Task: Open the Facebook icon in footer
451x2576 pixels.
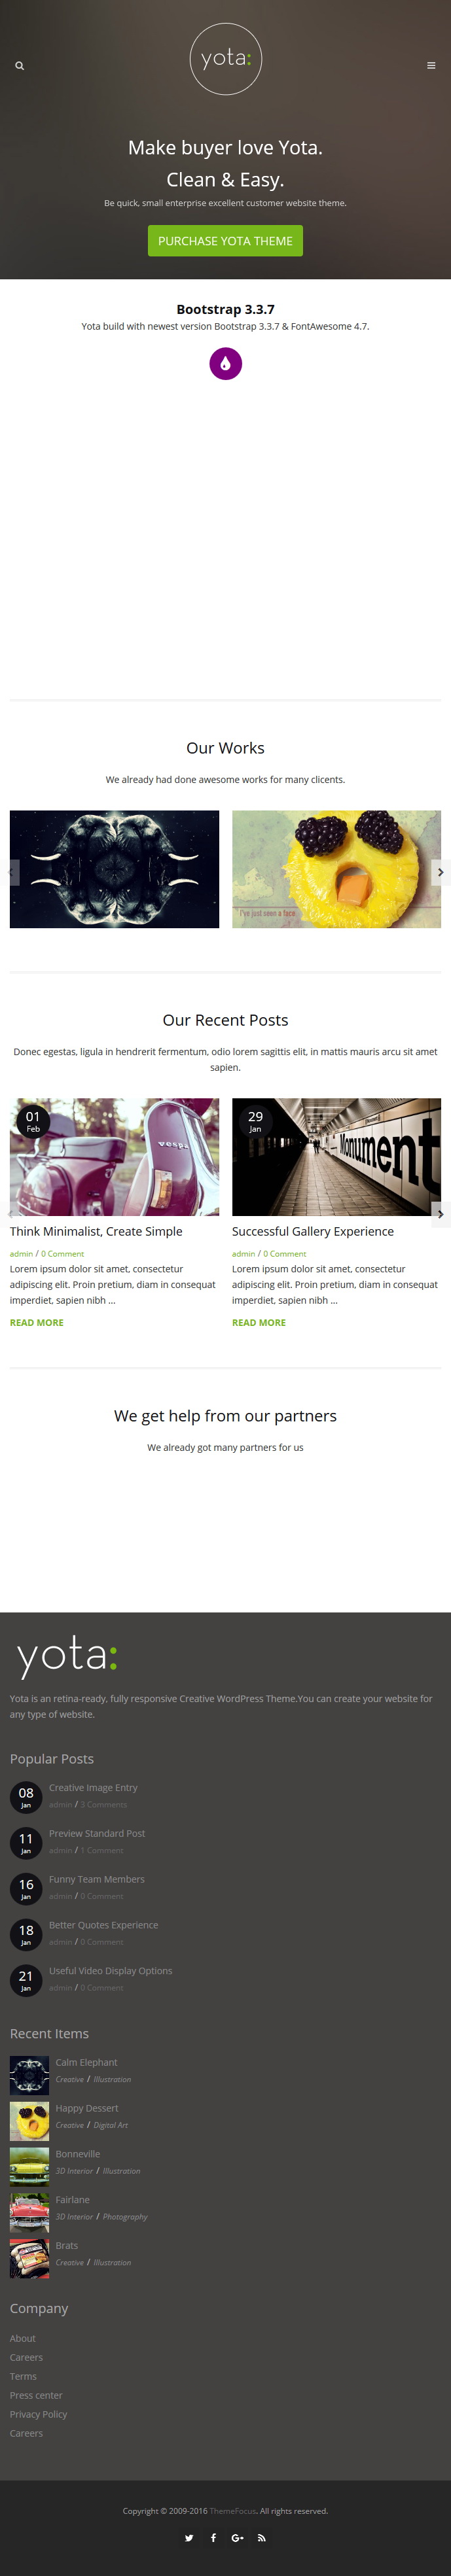Action: tap(213, 2538)
